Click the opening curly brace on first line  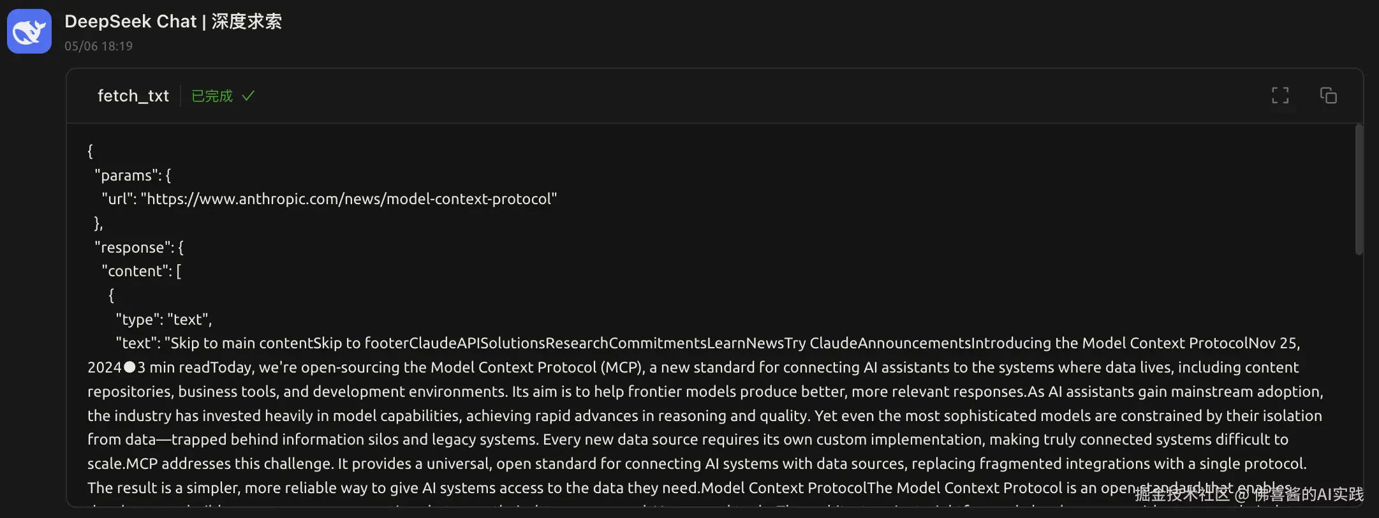90,151
